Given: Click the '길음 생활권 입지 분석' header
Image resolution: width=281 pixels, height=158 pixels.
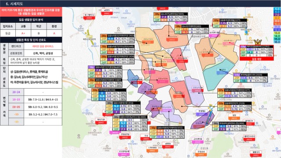Looking at the screenshot, I should pyautogui.click(x=31, y=20).
